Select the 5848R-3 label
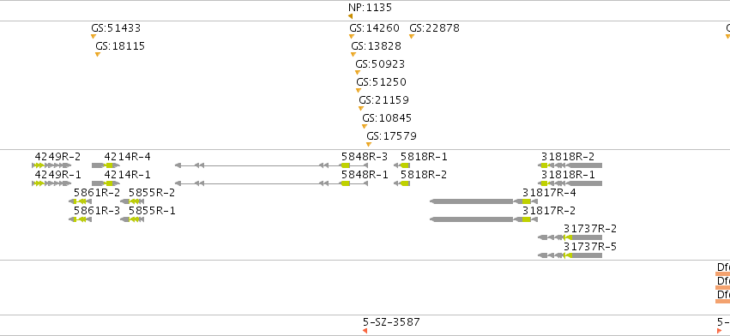Screen dimensions: 730x336 (365, 157)
